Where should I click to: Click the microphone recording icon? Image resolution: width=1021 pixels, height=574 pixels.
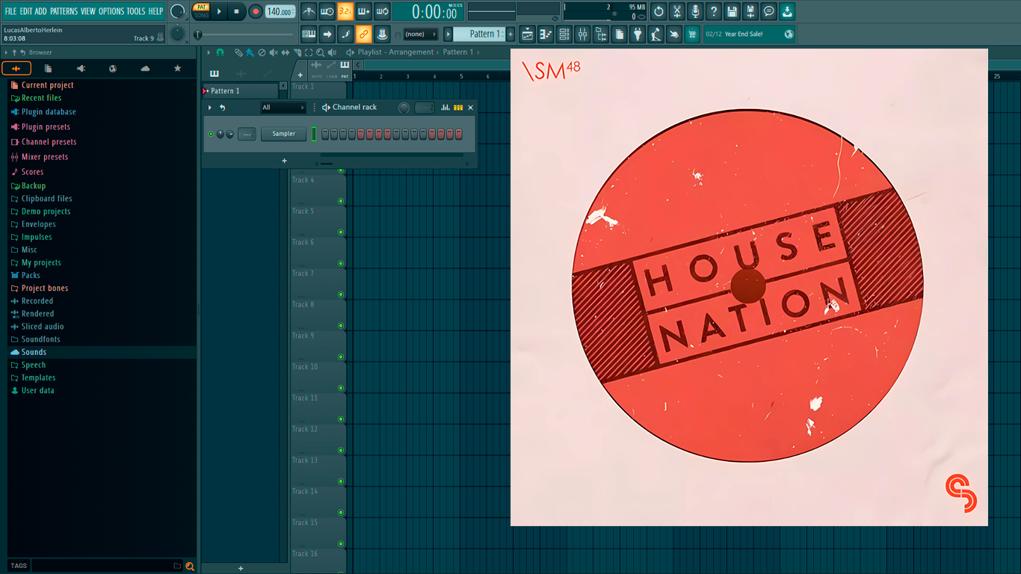click(695, 11)
